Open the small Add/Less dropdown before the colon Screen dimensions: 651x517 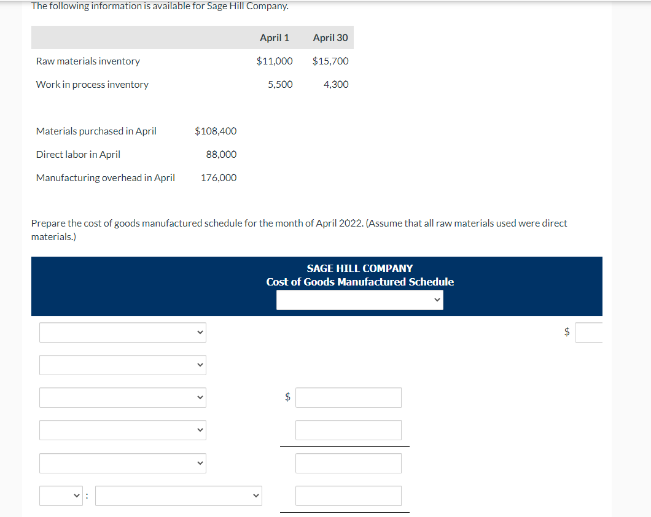(x=61, y=496)
